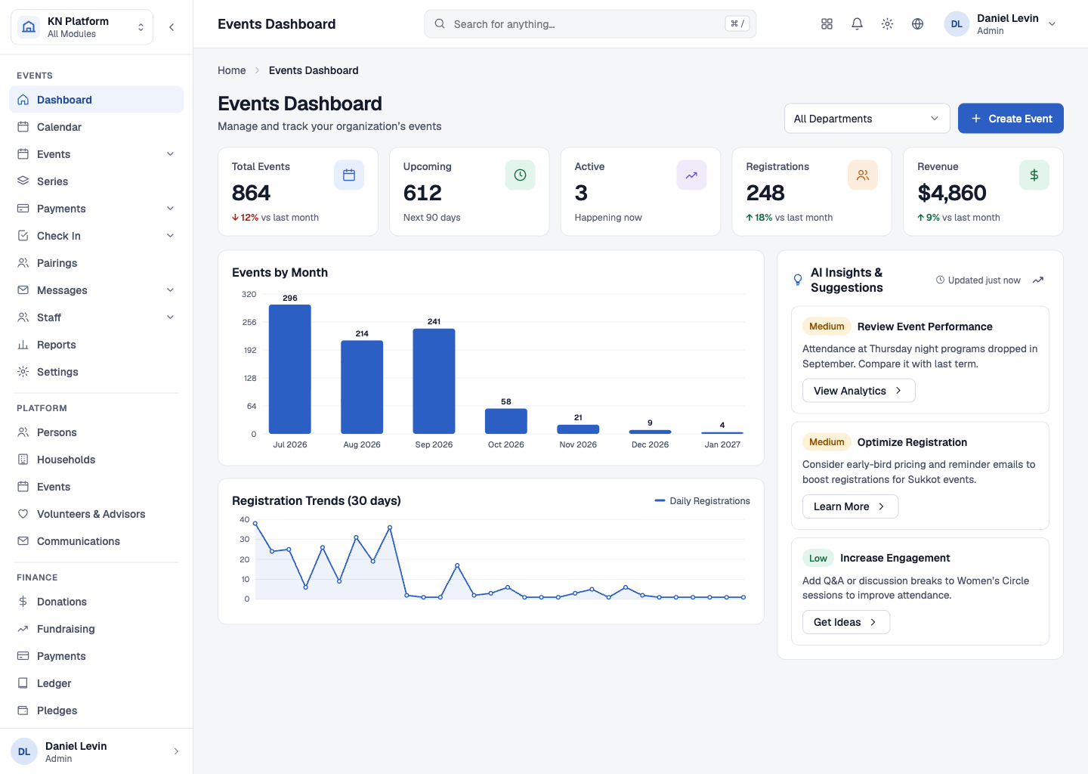Viewport: 1088px width, 774px height.
Task: Open Fundraising in sidebar
Action: click(x=96, y=629)
